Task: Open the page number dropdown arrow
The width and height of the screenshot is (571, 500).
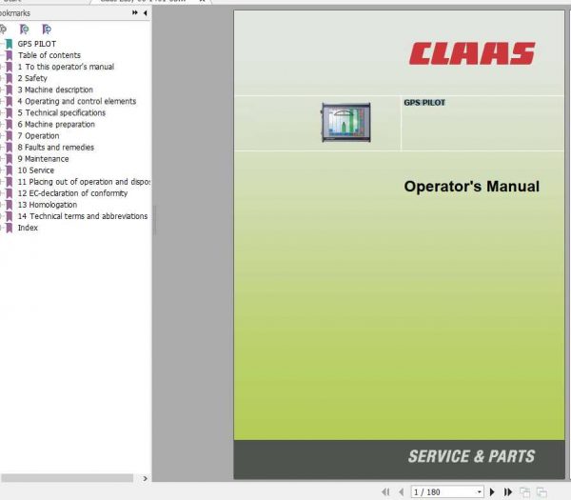Action: (x=480, y=492)
